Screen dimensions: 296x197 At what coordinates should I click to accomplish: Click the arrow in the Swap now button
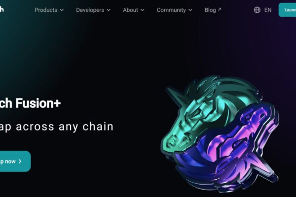[20, 162]
